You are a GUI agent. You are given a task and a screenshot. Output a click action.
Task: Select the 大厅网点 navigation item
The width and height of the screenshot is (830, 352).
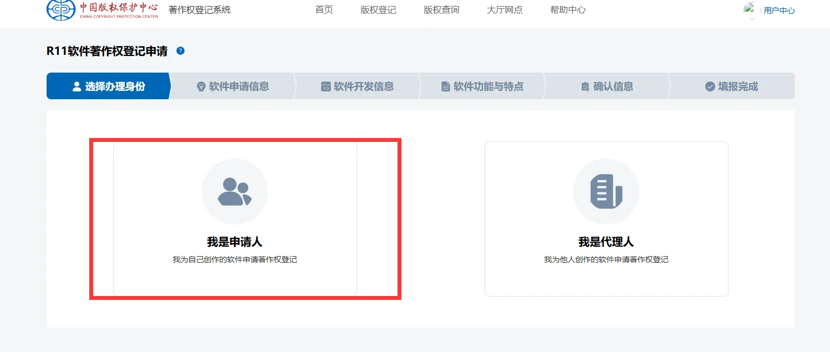coord(504,9)
